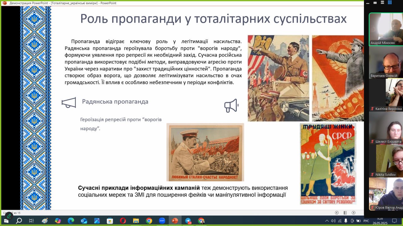
Task: Open the clock and date flyout
Action: 380,221
